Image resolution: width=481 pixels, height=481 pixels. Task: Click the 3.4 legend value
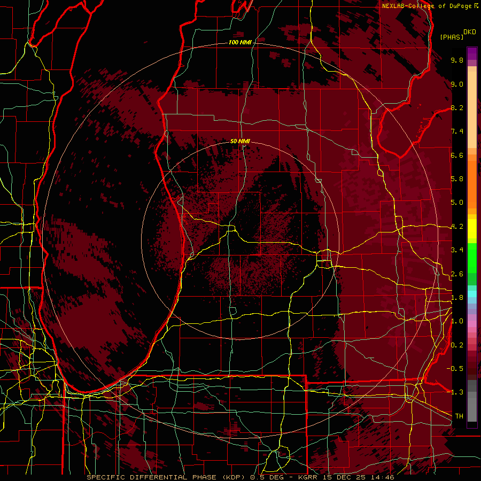coord(457,250)
